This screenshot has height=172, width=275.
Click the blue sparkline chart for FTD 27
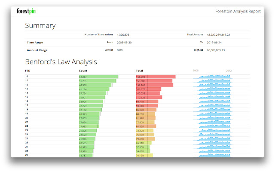point(213,147)
